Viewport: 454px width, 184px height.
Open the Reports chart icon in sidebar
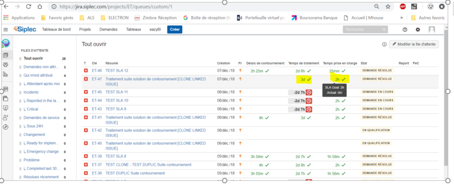5,74
